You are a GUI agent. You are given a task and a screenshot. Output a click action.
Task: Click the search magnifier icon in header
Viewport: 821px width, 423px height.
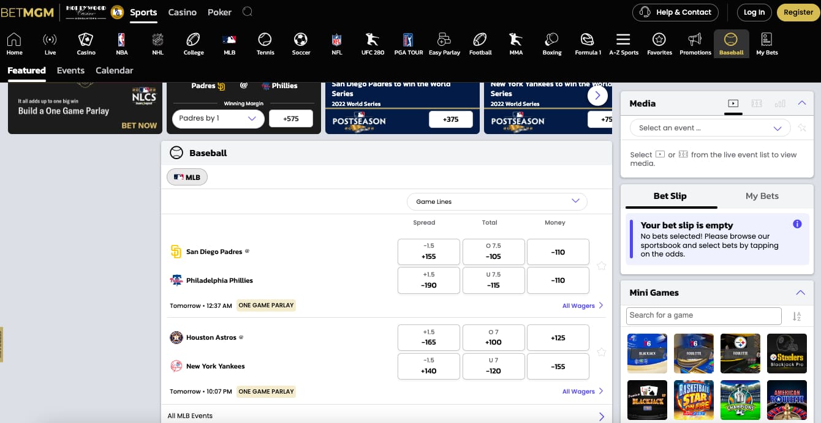[x=248, y=12]
